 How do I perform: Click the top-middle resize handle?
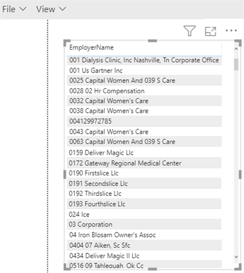click(152, 41)
